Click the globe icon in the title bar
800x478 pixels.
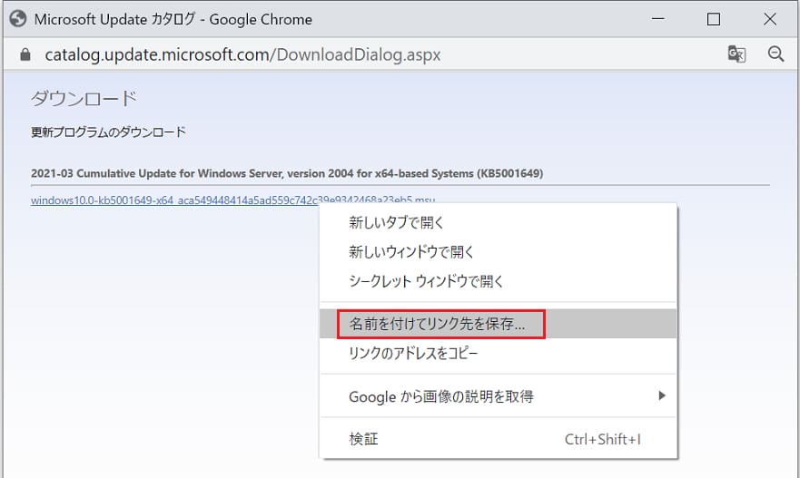pos(17,18)
